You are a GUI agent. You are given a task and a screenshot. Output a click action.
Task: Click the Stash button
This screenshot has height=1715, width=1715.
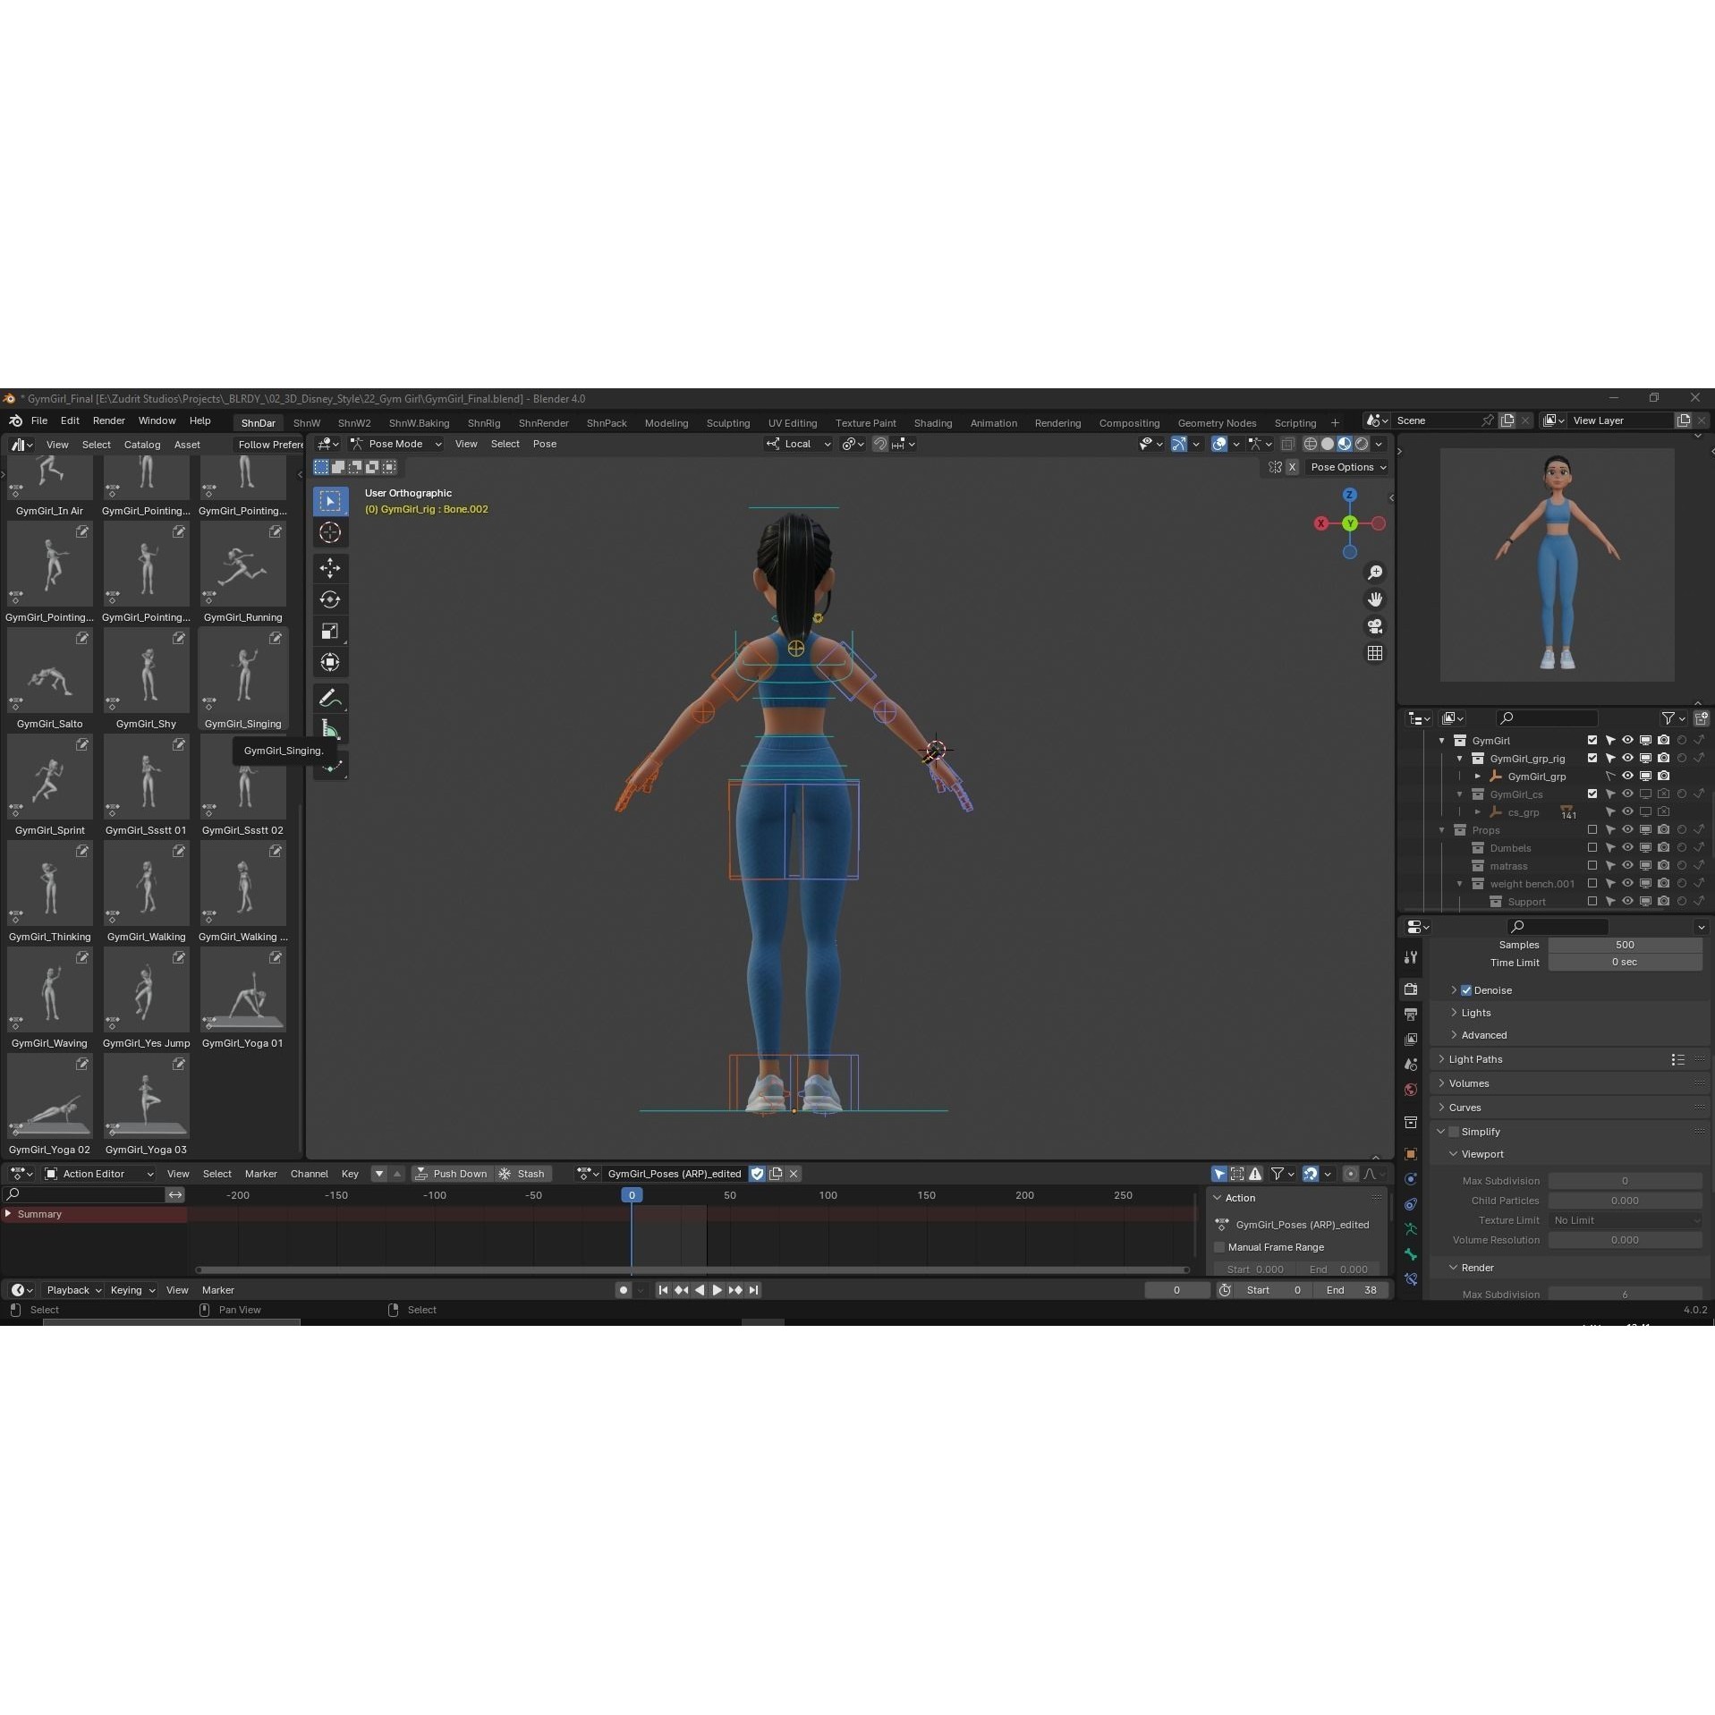point(527,1173)
